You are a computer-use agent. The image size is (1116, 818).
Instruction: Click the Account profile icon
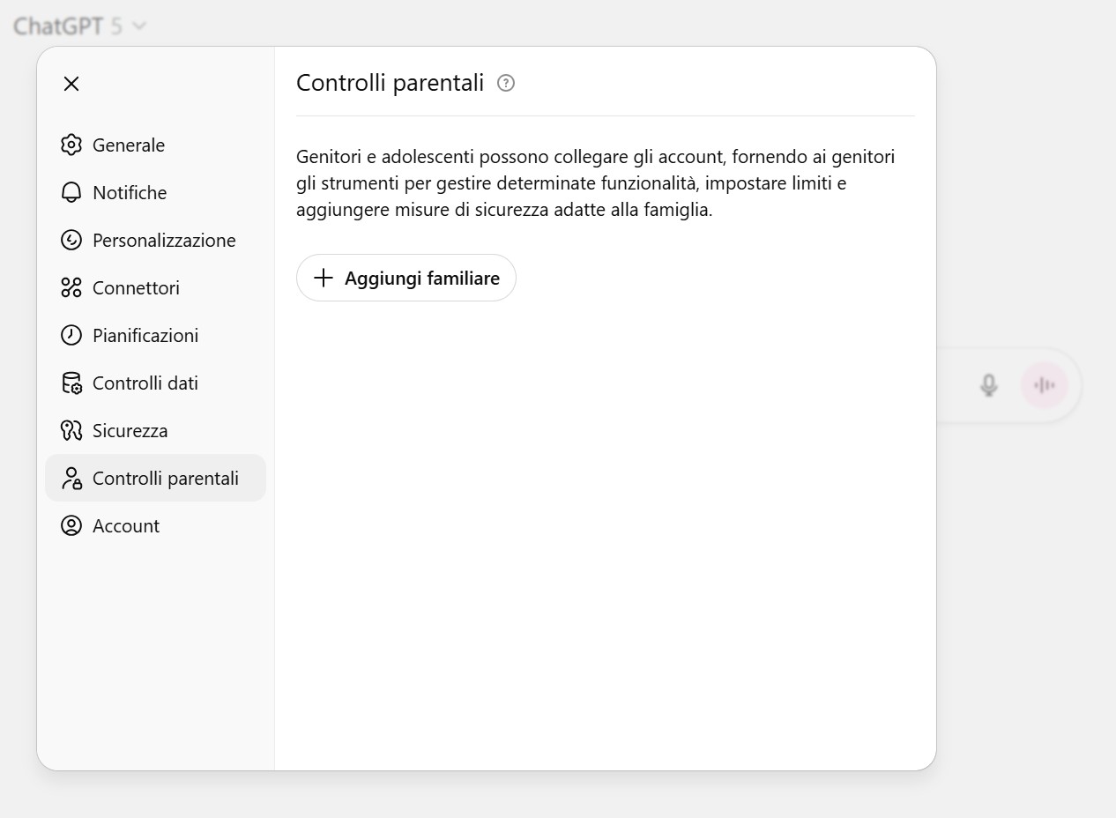[x=71, y=525]
